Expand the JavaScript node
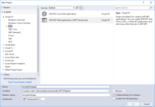 (x=3, y=60)
